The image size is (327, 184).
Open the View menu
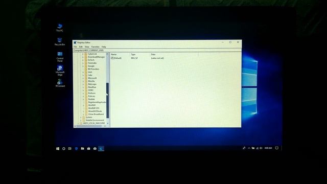tap(87, 47)
